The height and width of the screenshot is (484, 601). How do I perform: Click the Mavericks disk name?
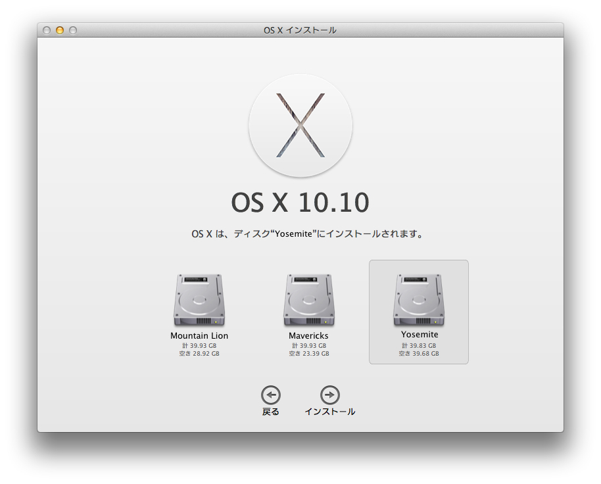point(308,335)
